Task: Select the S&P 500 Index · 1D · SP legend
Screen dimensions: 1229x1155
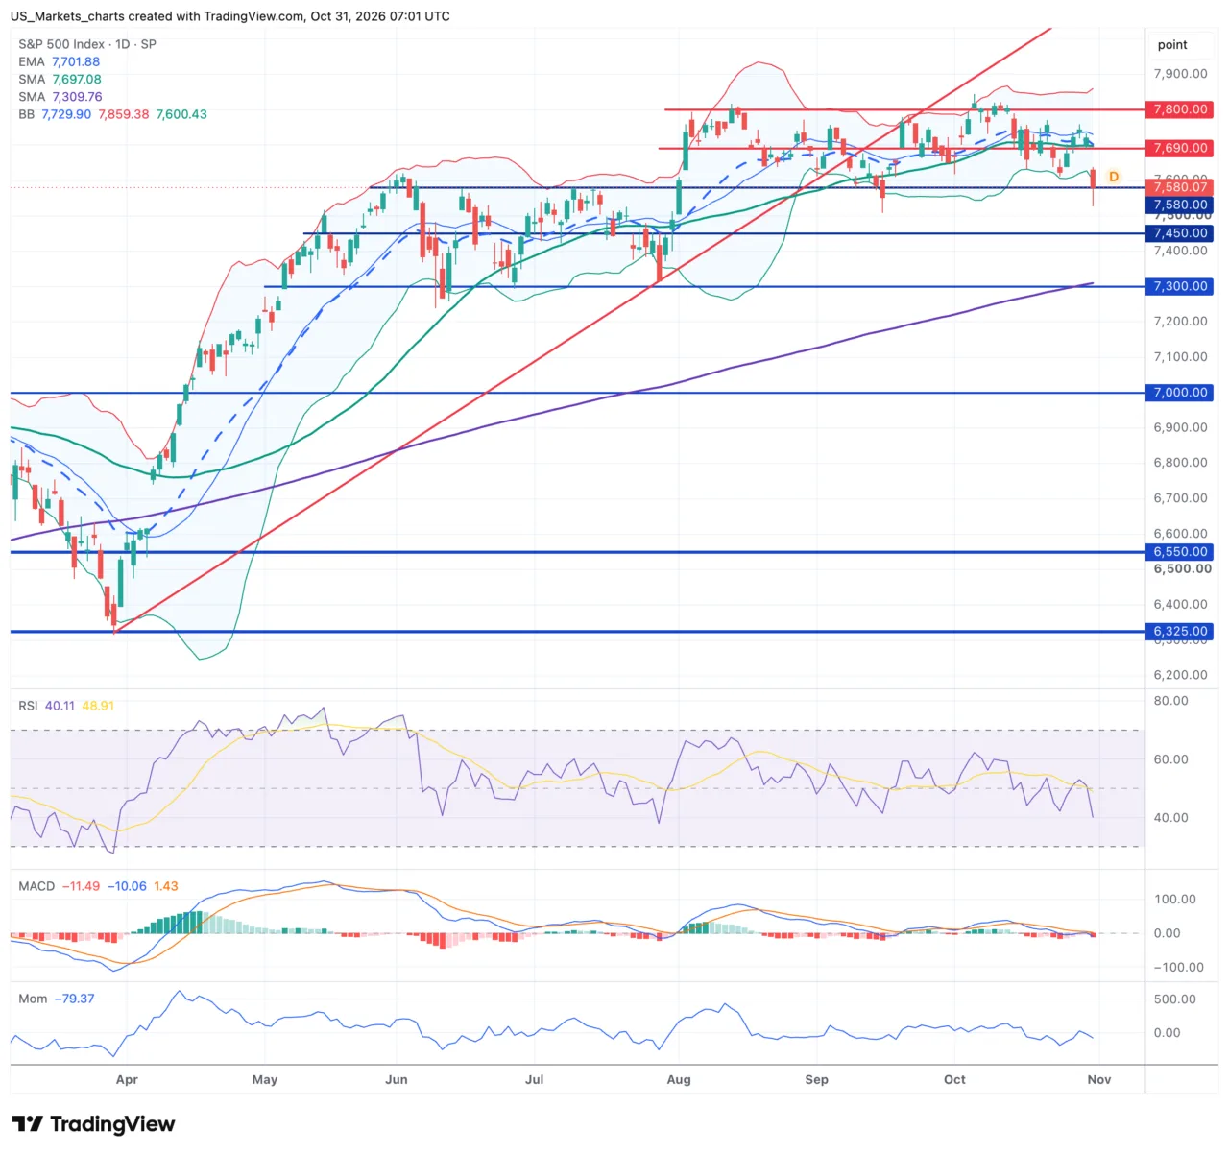Action: (x=87, y=44)
